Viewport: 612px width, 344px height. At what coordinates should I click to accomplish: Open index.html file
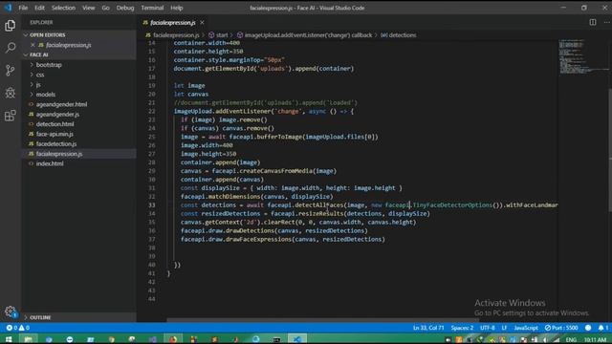(79, 163)
